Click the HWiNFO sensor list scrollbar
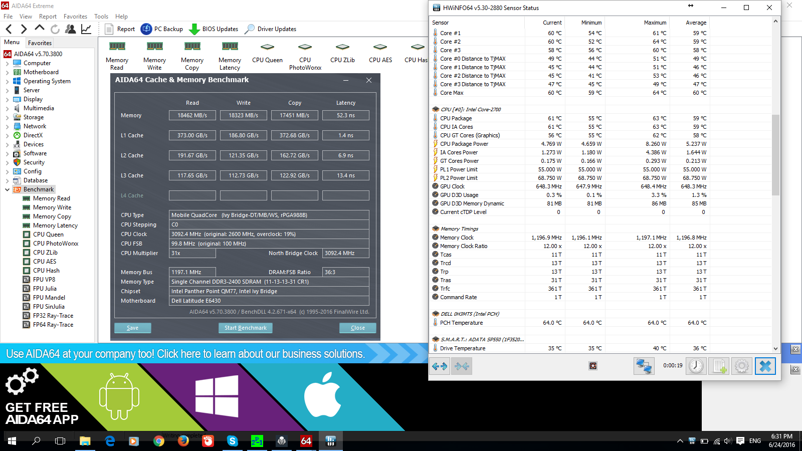 pyautogui.click(x=775, y=155)
